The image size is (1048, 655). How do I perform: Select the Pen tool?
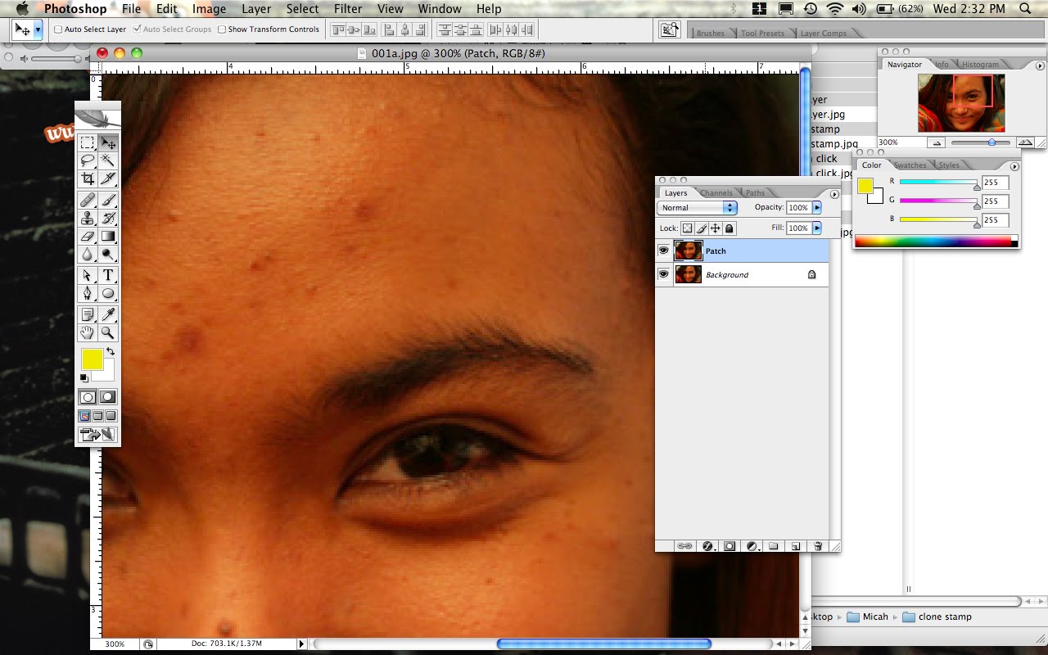click(88, 293)
